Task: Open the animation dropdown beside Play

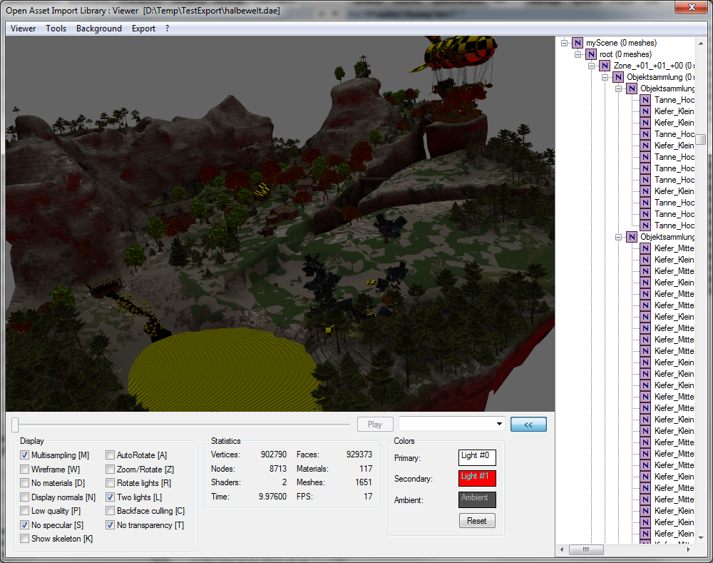Action: pyautogui.click(x=498, y=424)
